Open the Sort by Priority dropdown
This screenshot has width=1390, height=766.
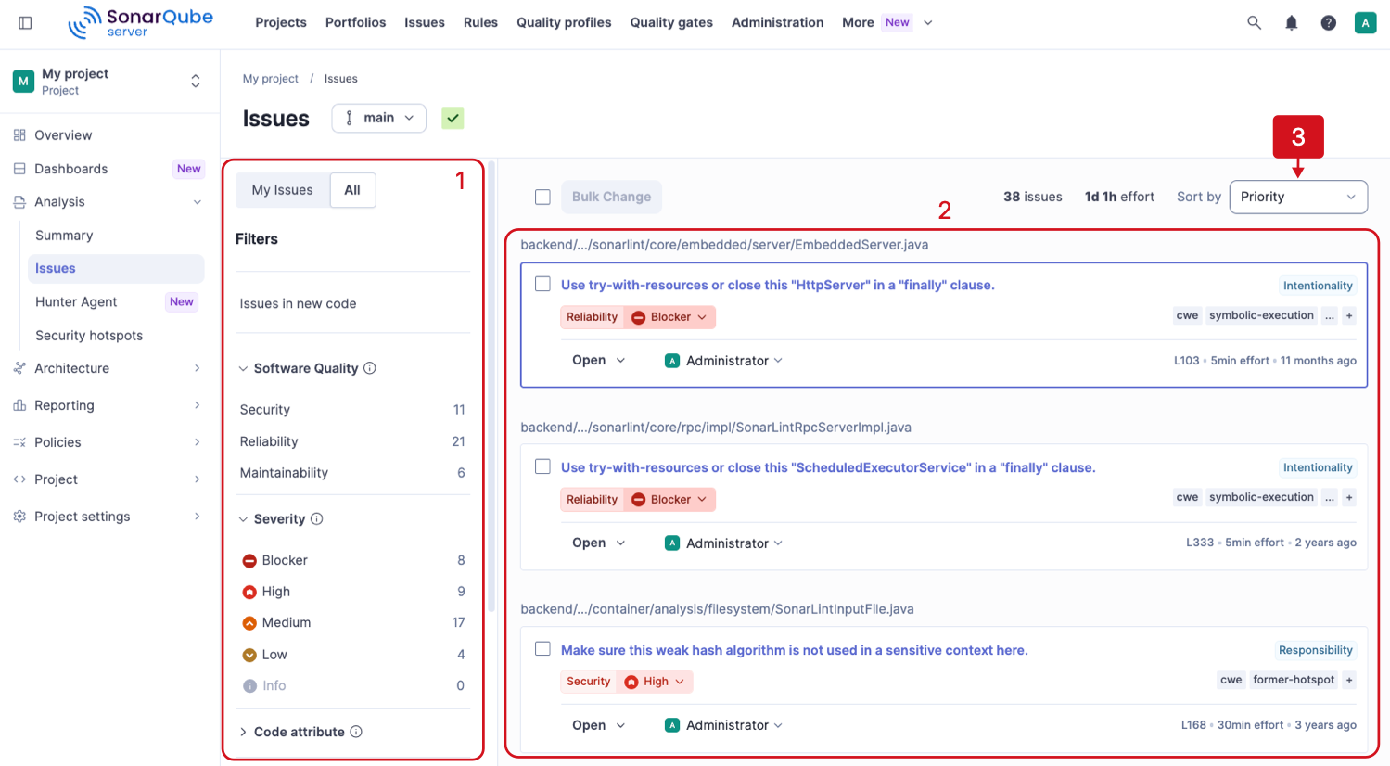(1298, 197)
